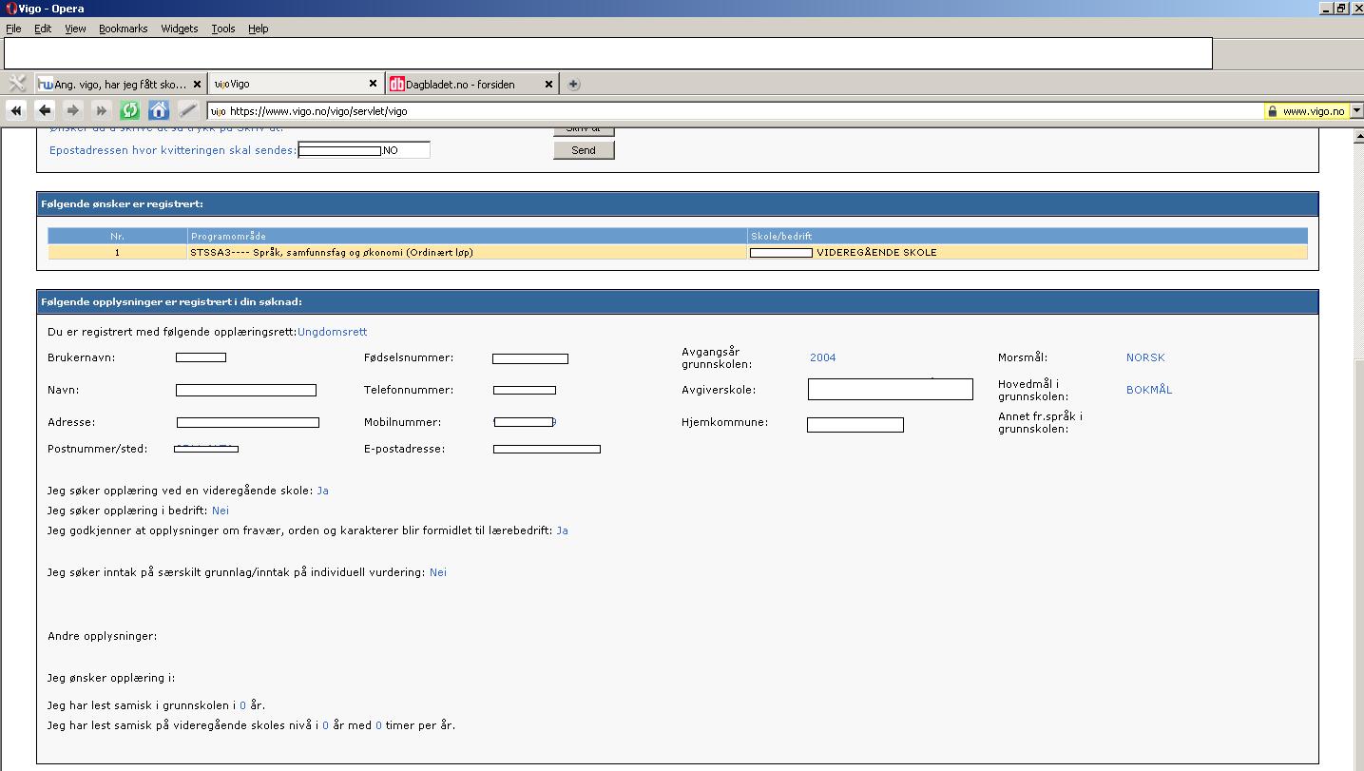Viewport: 1364px width, 771px height.
Task: Open a new tab with plus button
Action: coord(573,84)
